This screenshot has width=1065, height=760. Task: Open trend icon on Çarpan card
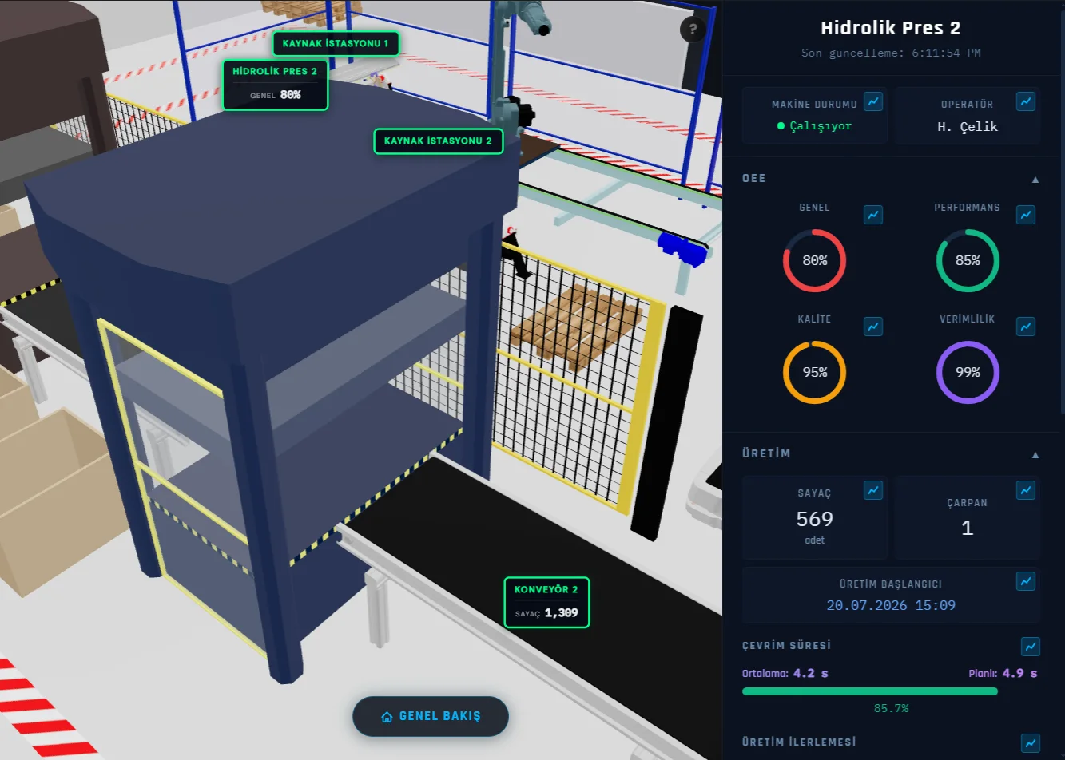click(x=1026, y=490)
